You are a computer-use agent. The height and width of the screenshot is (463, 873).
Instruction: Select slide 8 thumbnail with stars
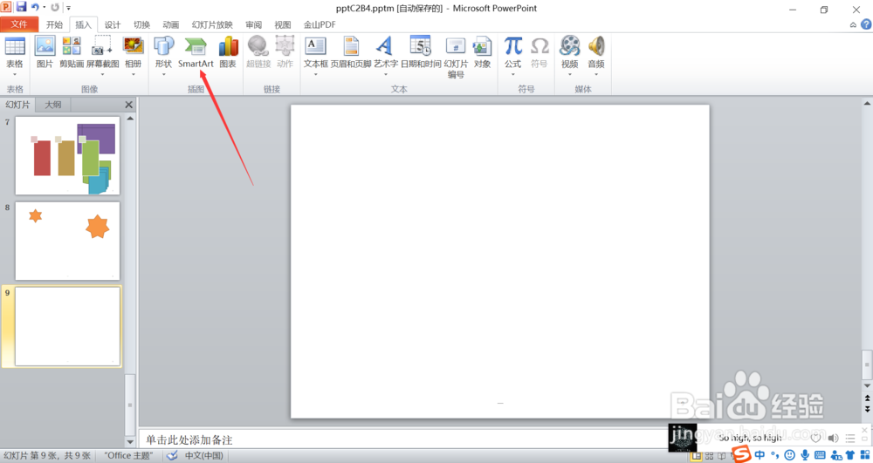point(67,241)
